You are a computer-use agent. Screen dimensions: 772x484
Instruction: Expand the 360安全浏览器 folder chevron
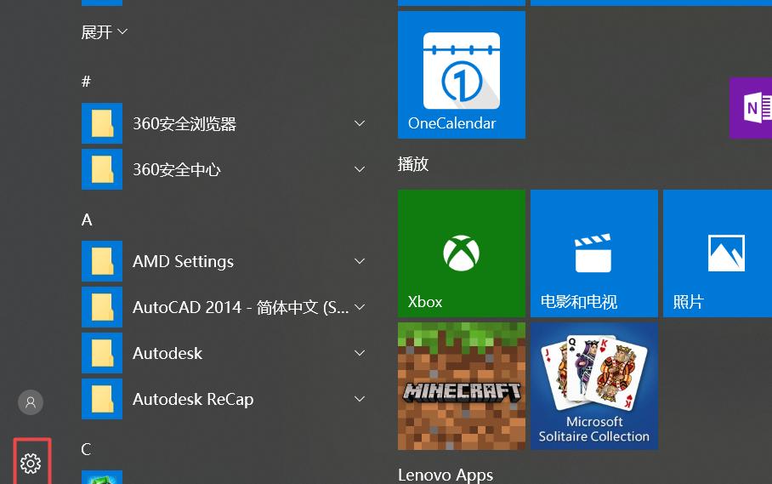(x=360, y=123)
